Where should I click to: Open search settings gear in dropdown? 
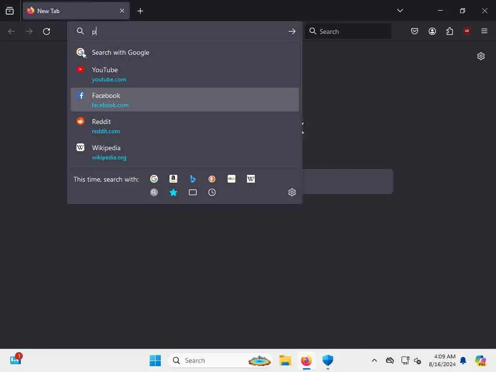pyautogui.click(x=292, y=192)
